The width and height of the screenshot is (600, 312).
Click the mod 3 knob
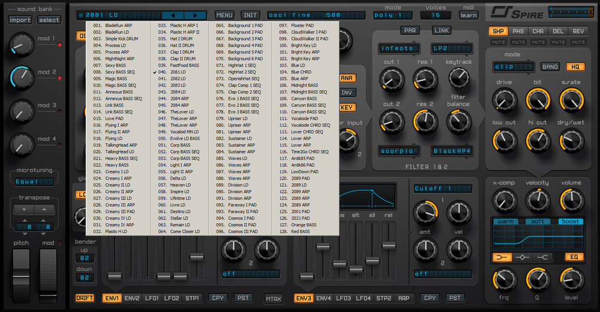(21, 112)
